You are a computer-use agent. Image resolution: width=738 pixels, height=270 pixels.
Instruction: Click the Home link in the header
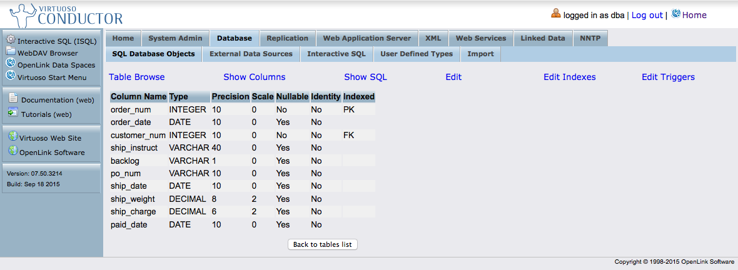point(694,15)
